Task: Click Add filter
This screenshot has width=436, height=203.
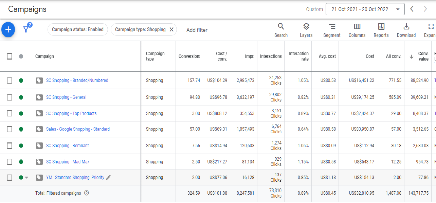Action: coord(197,30)
